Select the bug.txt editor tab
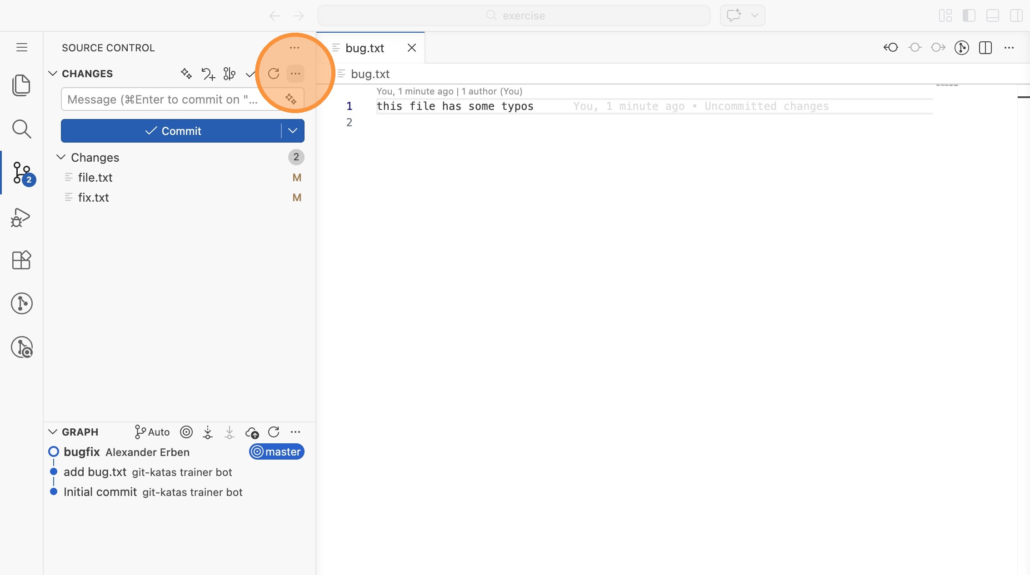 [365, 48]
